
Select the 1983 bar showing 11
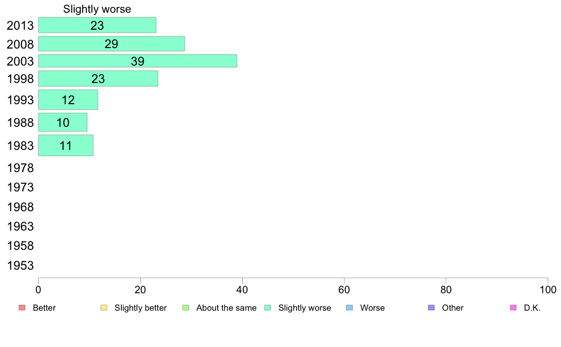[66, 145]
